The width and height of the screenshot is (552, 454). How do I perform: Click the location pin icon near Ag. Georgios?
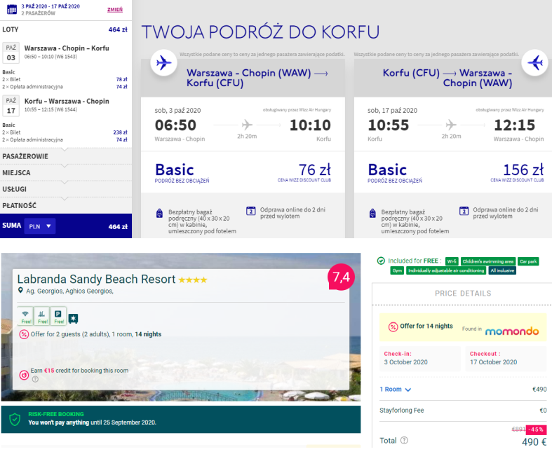(20, 291)
